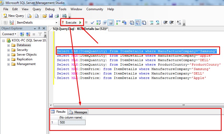Click the Change Connection icon
This screenshot has height=134, width=224.
click(x=12, y=23)
